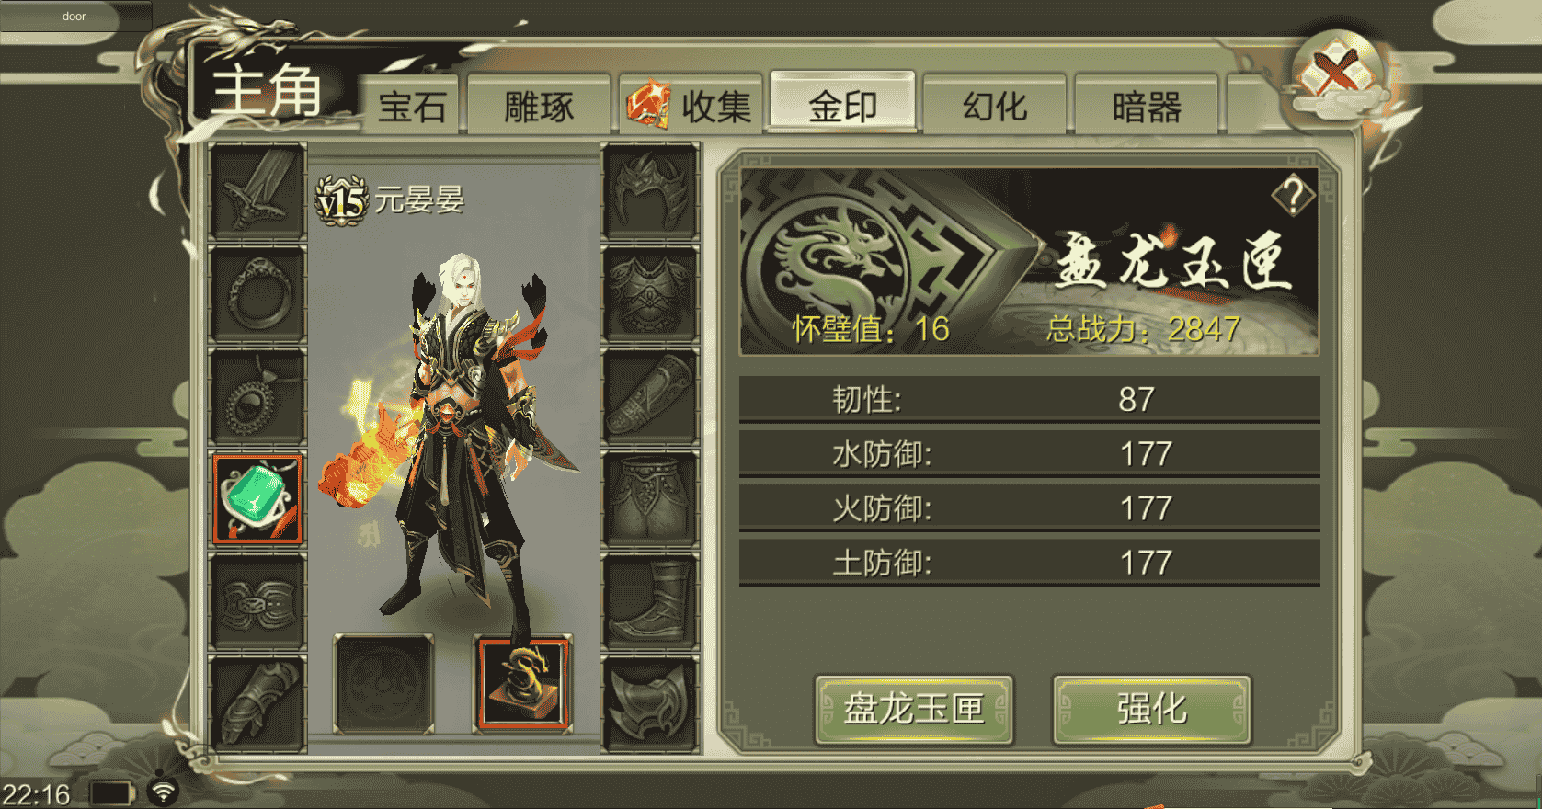This screenshot has height=809, width=1542.
Task: Select the pants equipment slot
Action: pos(649,499)
